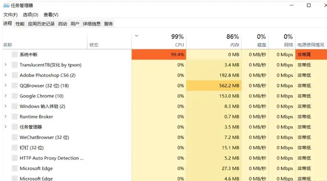Click the sort arrow above the CPU column
327x181 pixels.
(137, 36)
